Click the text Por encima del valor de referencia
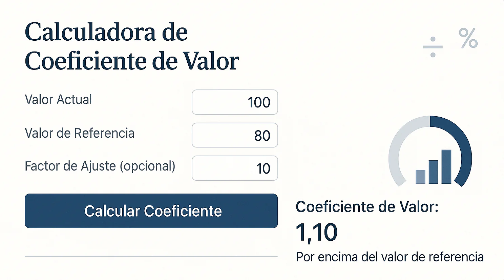 point(390,257)
